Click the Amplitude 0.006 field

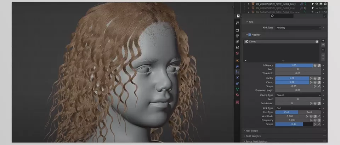point(290,116)
